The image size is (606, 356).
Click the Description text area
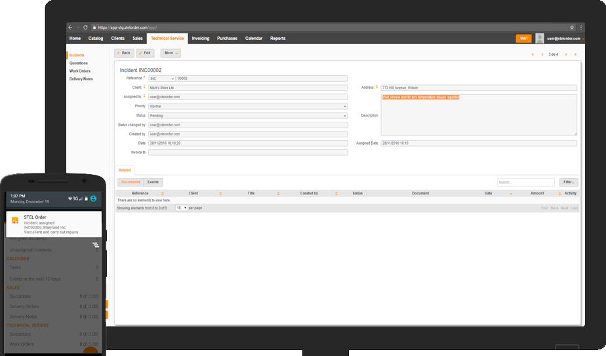479,115
